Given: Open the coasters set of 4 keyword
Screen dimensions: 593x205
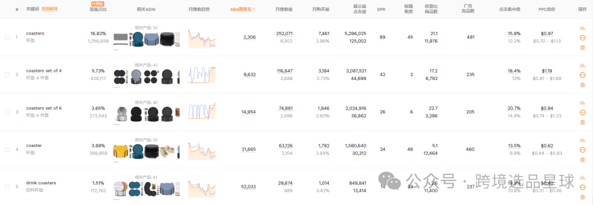Looking at the screenshot, I should 44,71.
